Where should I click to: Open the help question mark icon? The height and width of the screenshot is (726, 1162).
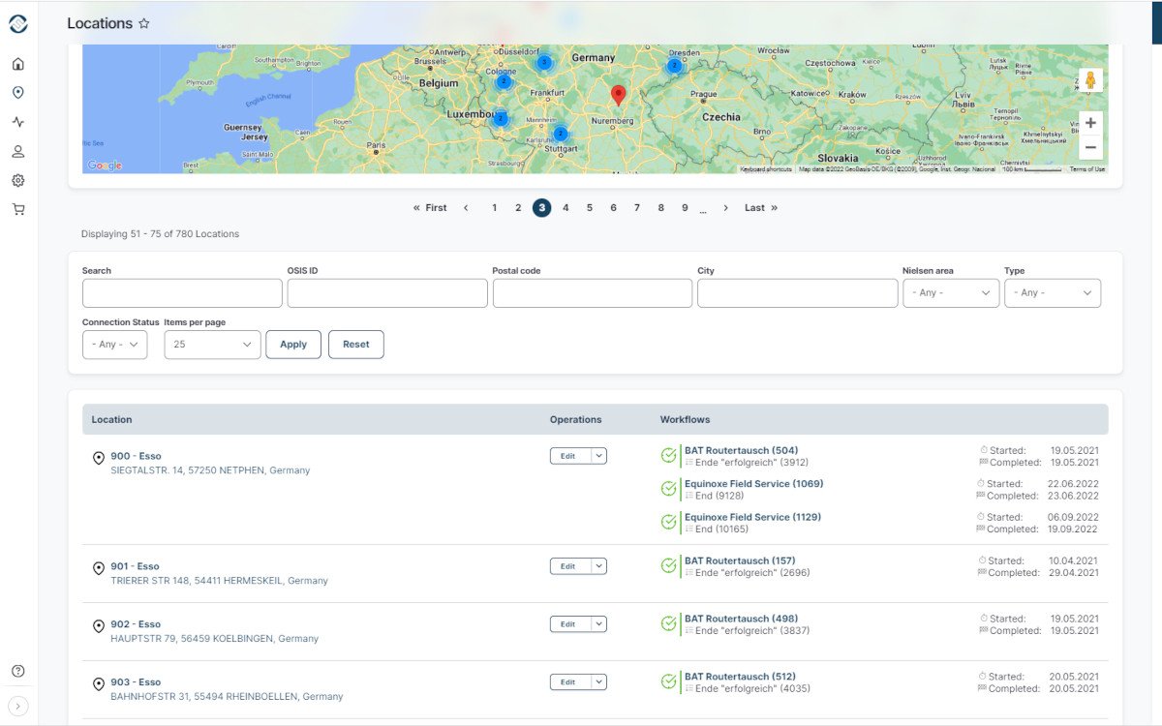(x=18, y=671)
